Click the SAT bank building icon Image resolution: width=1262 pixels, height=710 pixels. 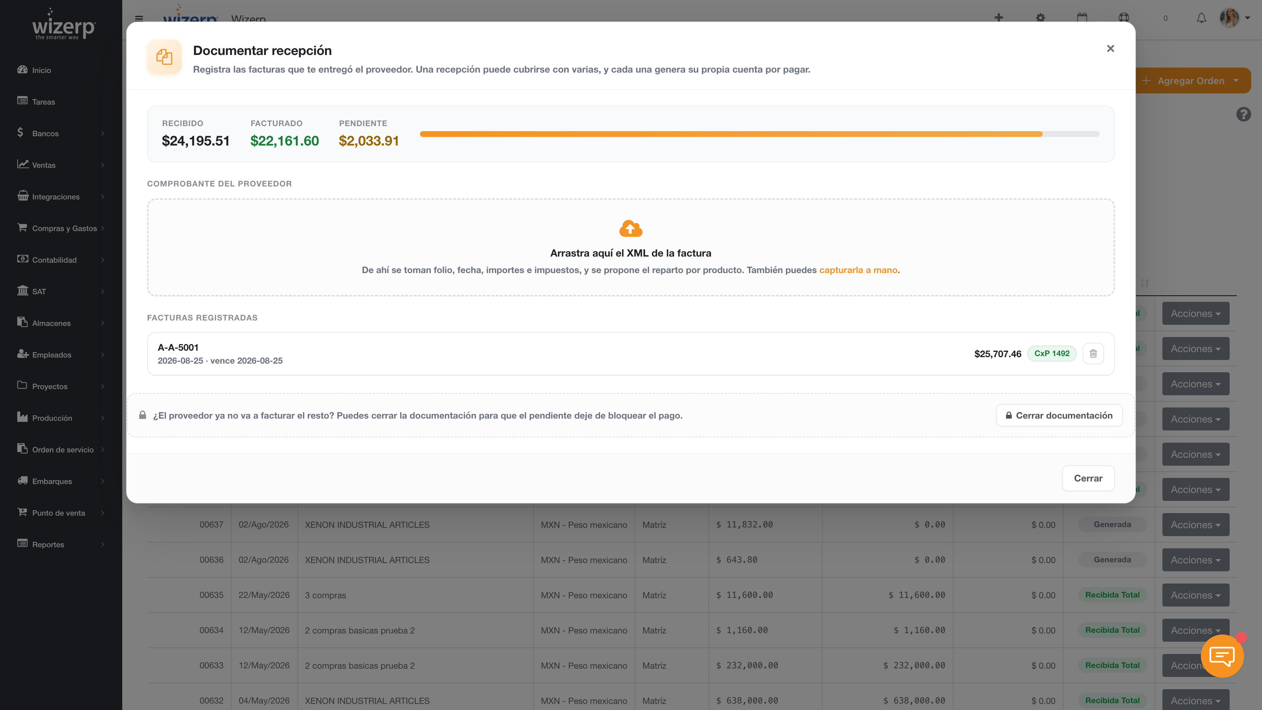click(x=23, y=290)
